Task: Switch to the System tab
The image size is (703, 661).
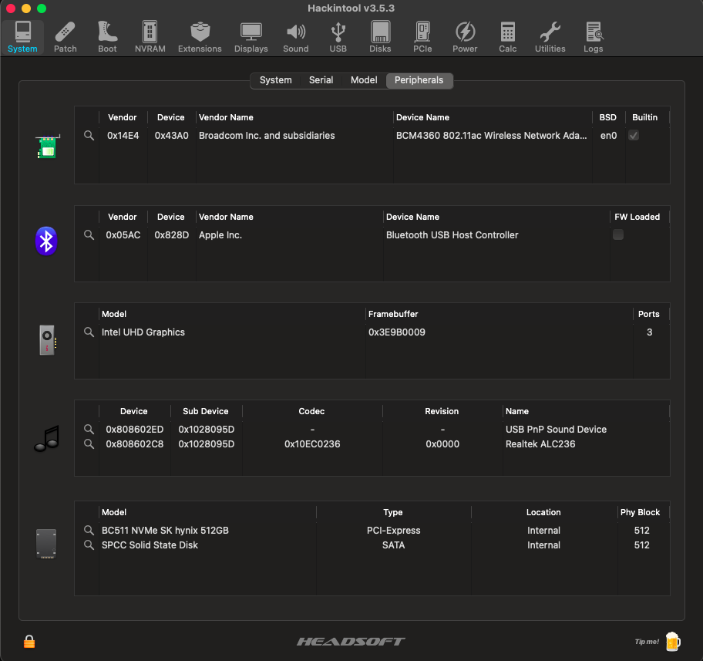Action: tap(275, 80)
